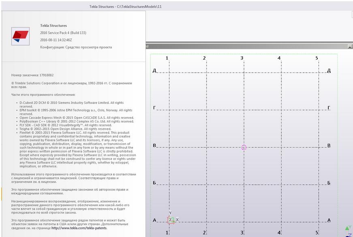Click grid label '3' above the grid
The width and height of the screenshot is (353, 237).
pos(242,58)
